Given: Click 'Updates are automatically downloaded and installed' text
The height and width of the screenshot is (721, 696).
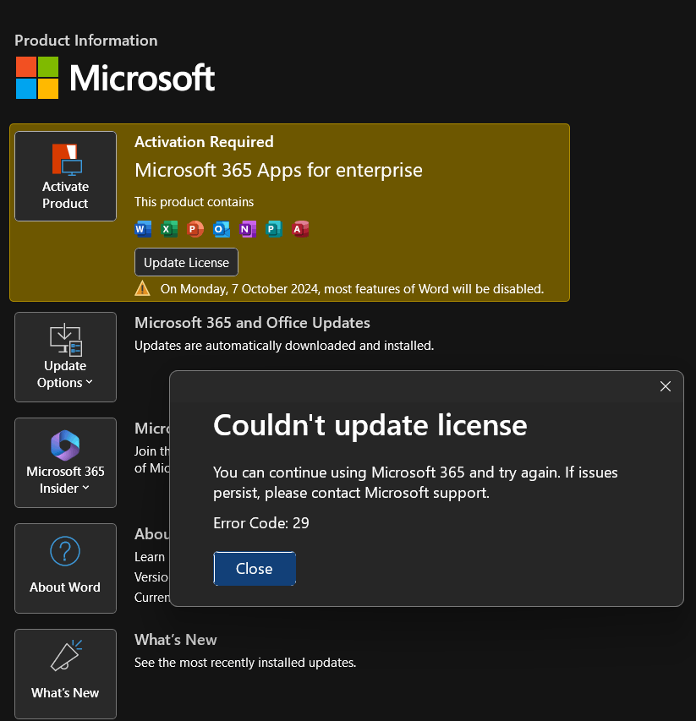Looking at the screenshot, I should click(284, 346).
